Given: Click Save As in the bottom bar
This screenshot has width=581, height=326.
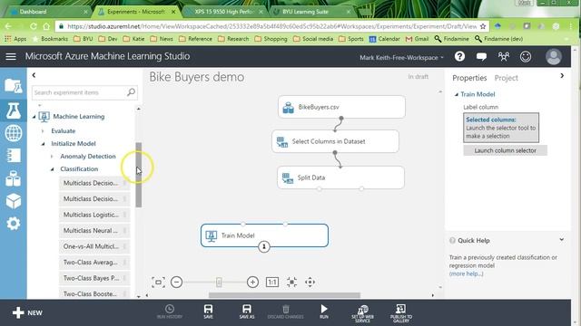Looking at the screenshot, I should (x=247, y=312).
